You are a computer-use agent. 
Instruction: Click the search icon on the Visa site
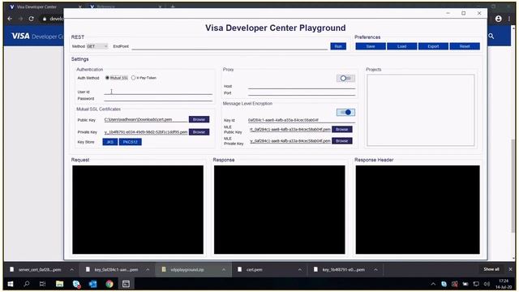tap(491, 36)
